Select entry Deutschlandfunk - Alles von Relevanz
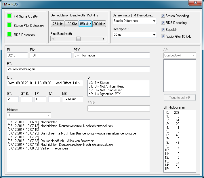This screenshot has width=204, height=178. [78, 141]
